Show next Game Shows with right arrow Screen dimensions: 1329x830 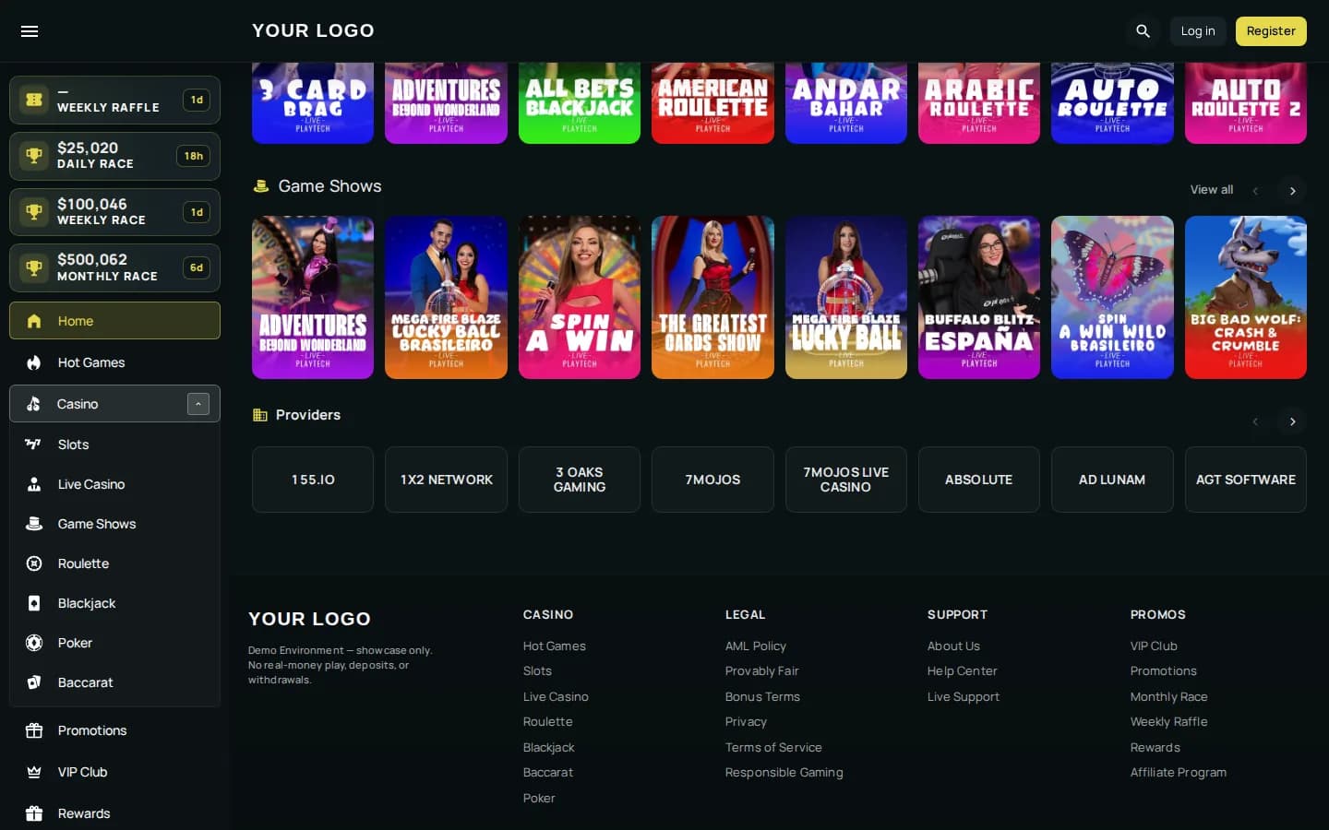tap(1292, 191)
